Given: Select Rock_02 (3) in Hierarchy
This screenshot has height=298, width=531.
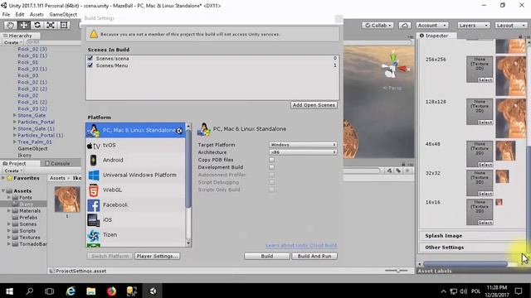Looking at the screenshot, I should [32, 49].
